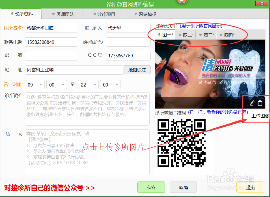Image resolution: width=270 pixels, height=197 pixels.
Task: Click the 地址 input field
Action: point(74,70)
